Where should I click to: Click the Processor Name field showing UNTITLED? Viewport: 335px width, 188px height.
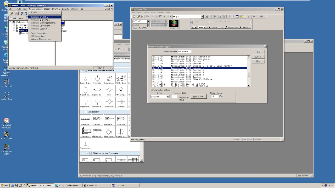click(x=185, y=51)
